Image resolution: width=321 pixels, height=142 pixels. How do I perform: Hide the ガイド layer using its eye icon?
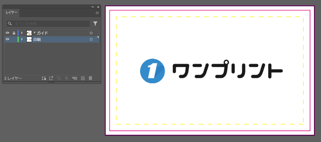pos(8,33)
